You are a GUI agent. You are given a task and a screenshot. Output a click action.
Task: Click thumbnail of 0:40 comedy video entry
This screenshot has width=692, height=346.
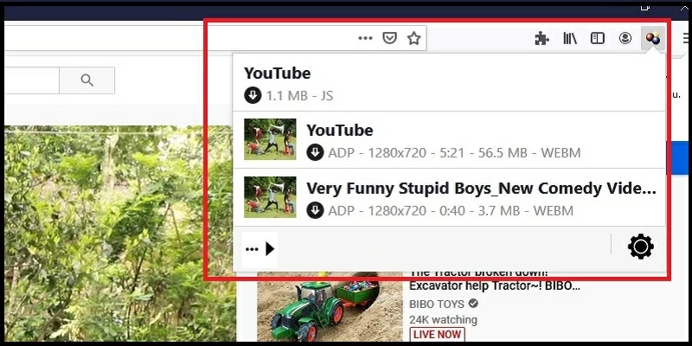coord(270,197)
